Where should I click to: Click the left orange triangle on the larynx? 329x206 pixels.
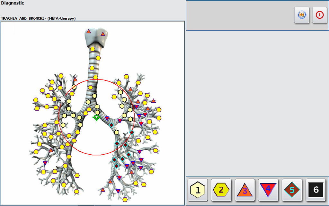click(88, 31)
